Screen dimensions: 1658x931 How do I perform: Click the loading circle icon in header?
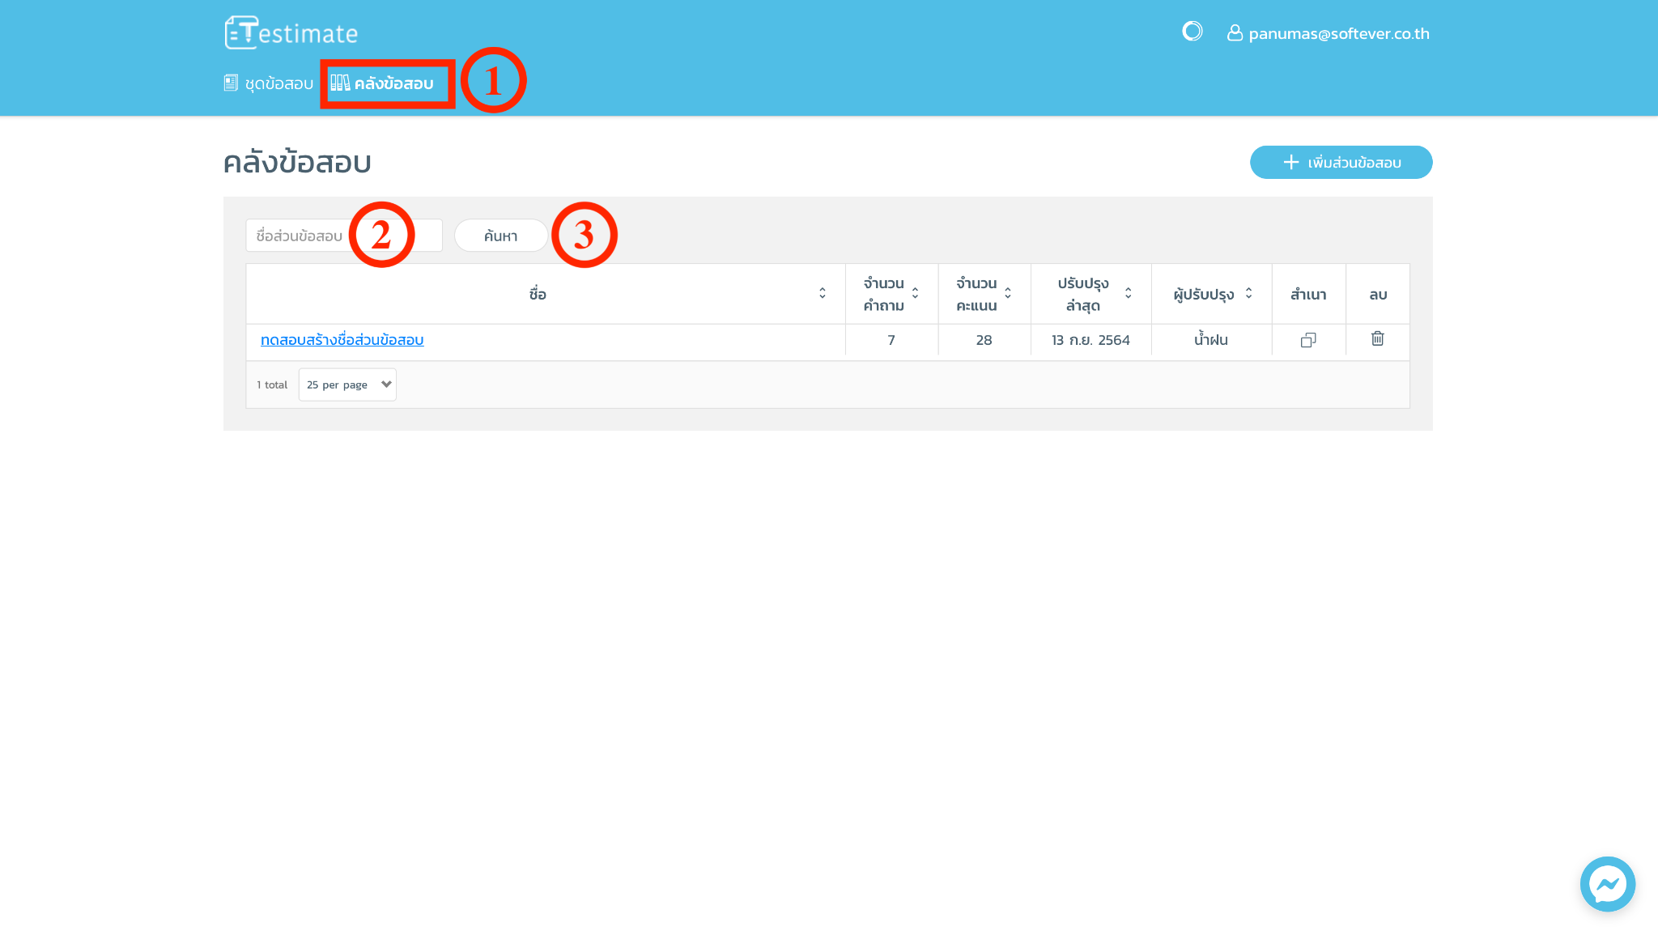[x=1192, y=32]
